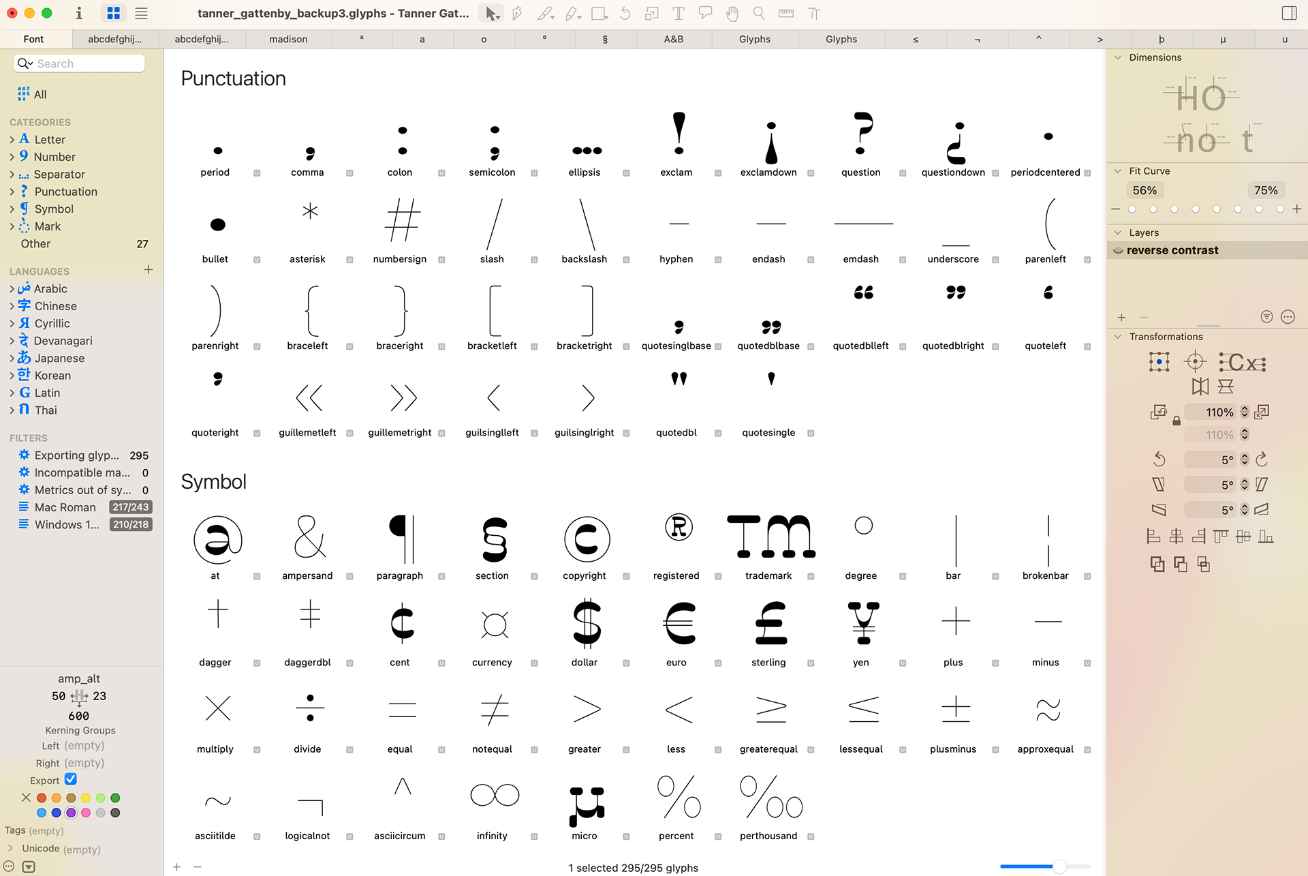Collapse the Dimensions palette section
The width and height of the screenshot is (1308, 876).
(1118, 57)
